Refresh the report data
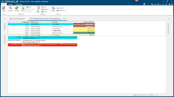174x97 pixels. tap(17, 9)
